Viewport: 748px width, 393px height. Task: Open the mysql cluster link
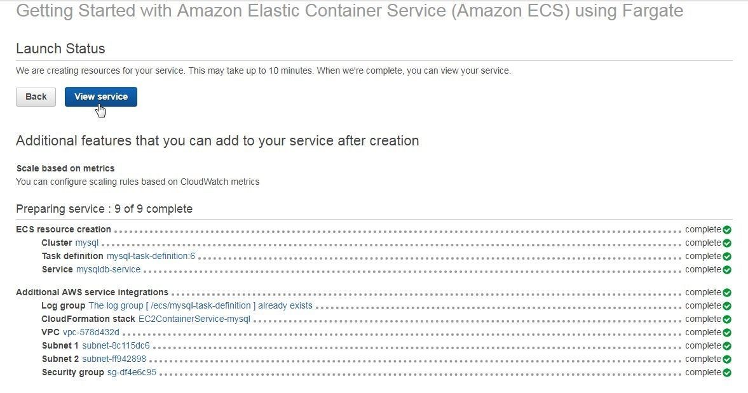[x=87, y=243]
